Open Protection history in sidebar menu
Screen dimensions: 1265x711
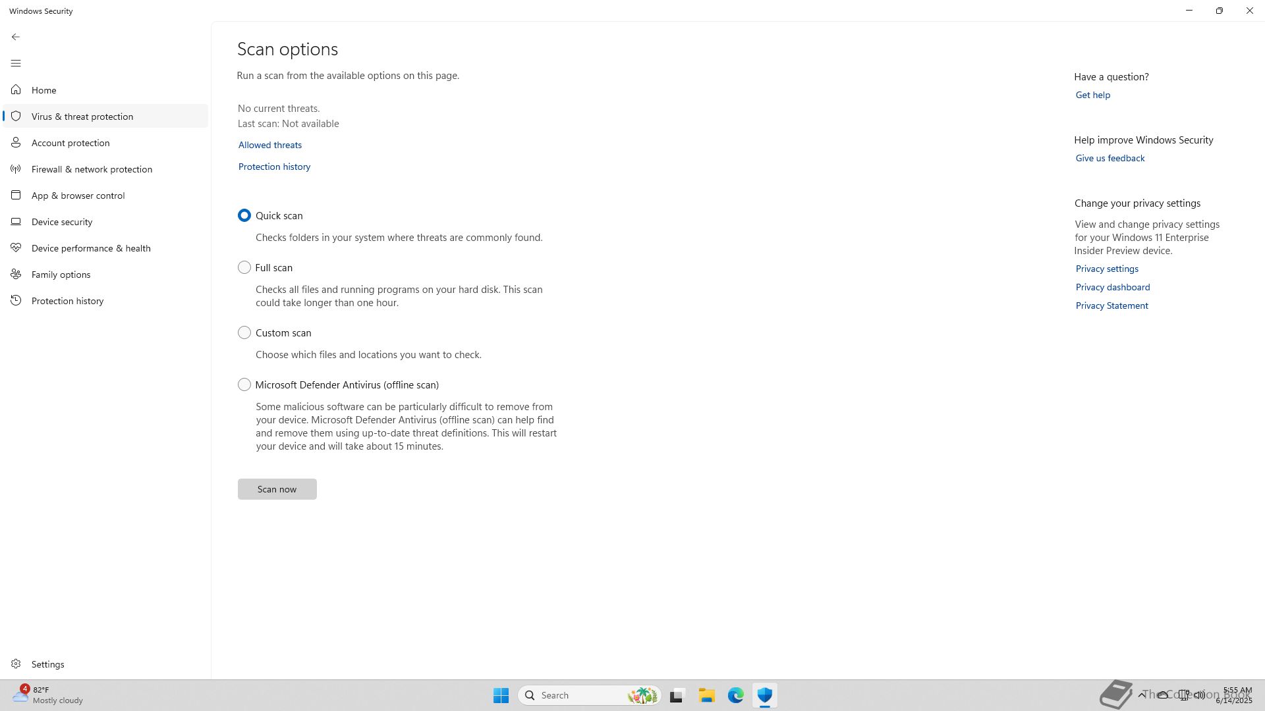tap(67, 301)
